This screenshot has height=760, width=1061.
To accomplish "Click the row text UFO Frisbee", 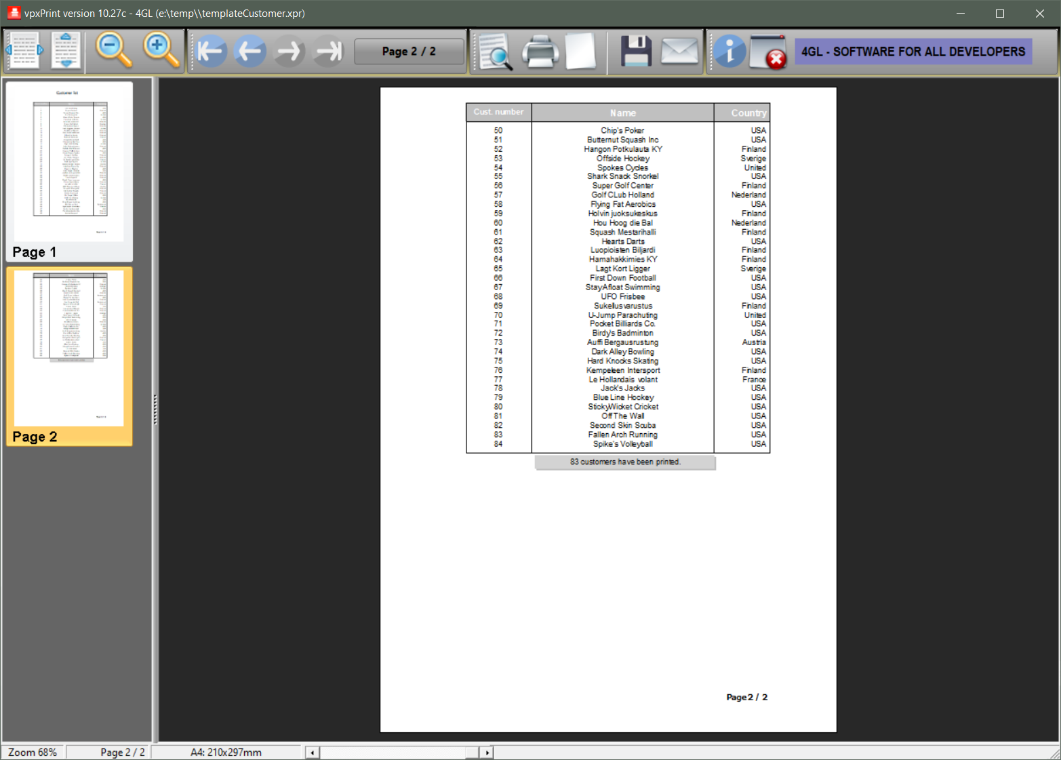I will 623,296.
